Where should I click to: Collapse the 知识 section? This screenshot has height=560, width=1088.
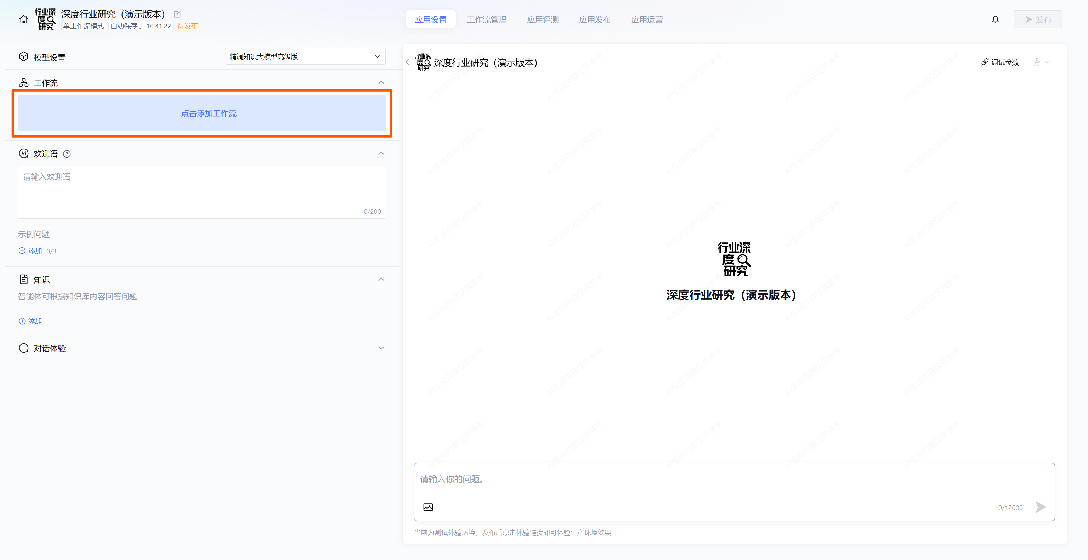[381, 279]
